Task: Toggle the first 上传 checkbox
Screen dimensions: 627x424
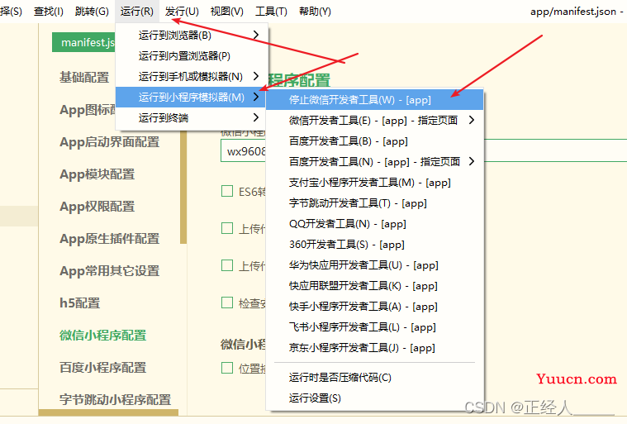Action: [227, 228]
